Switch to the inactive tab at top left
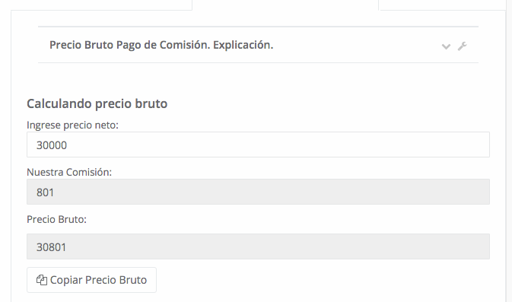 (x=101, y=5)
